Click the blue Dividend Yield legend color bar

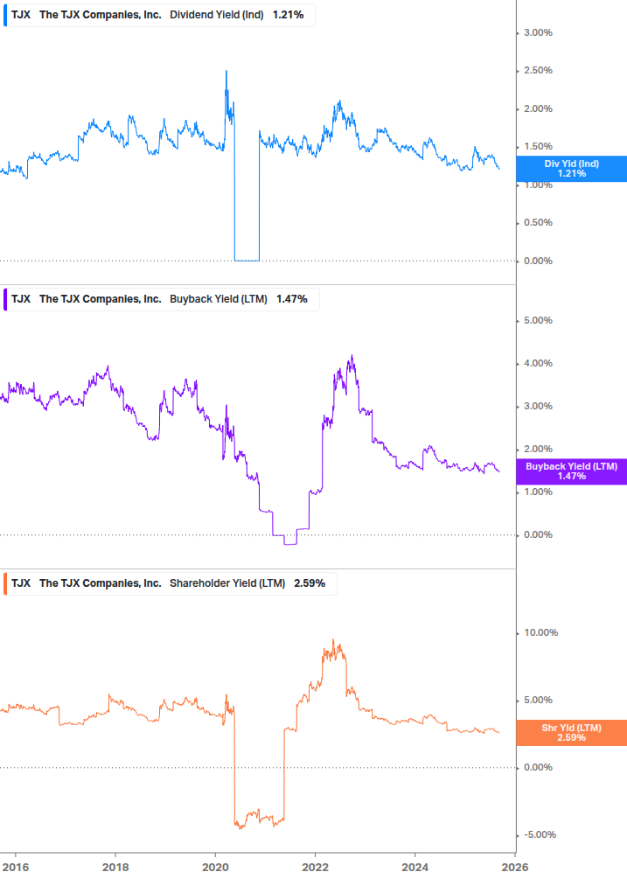point(5,15)
